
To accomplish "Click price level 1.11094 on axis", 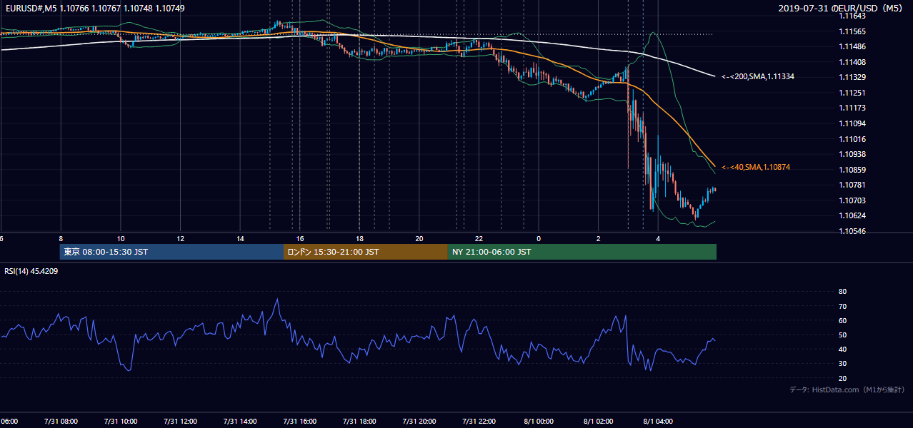I will (x=852, y=123).
